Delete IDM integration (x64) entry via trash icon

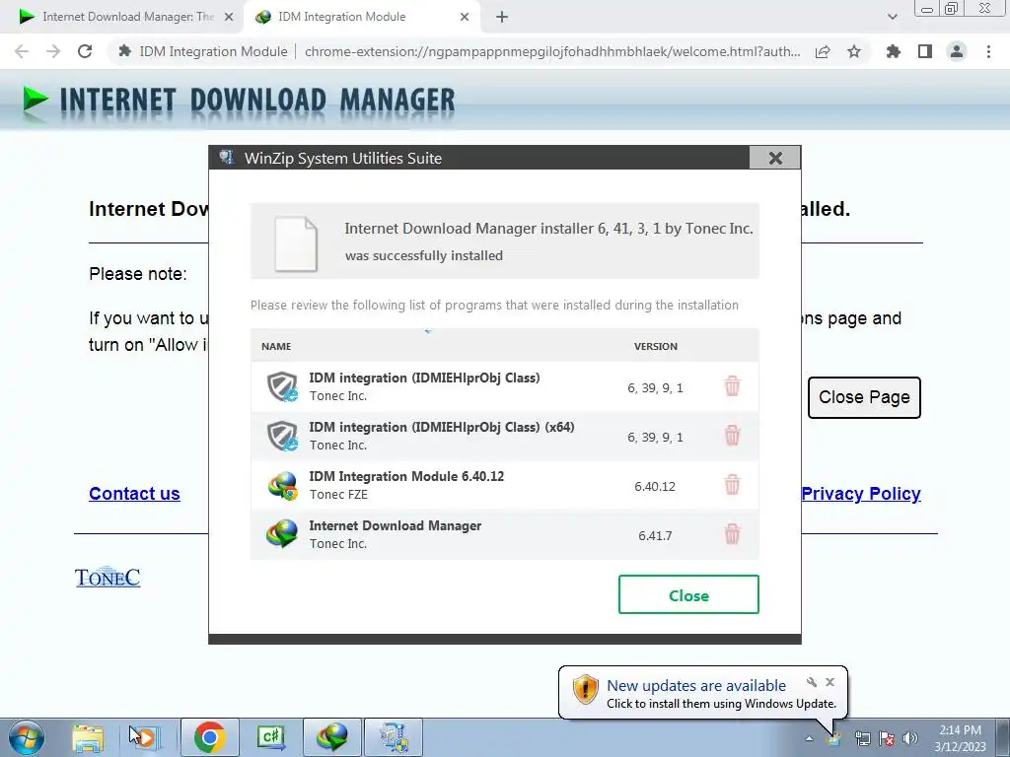(732, 436)
